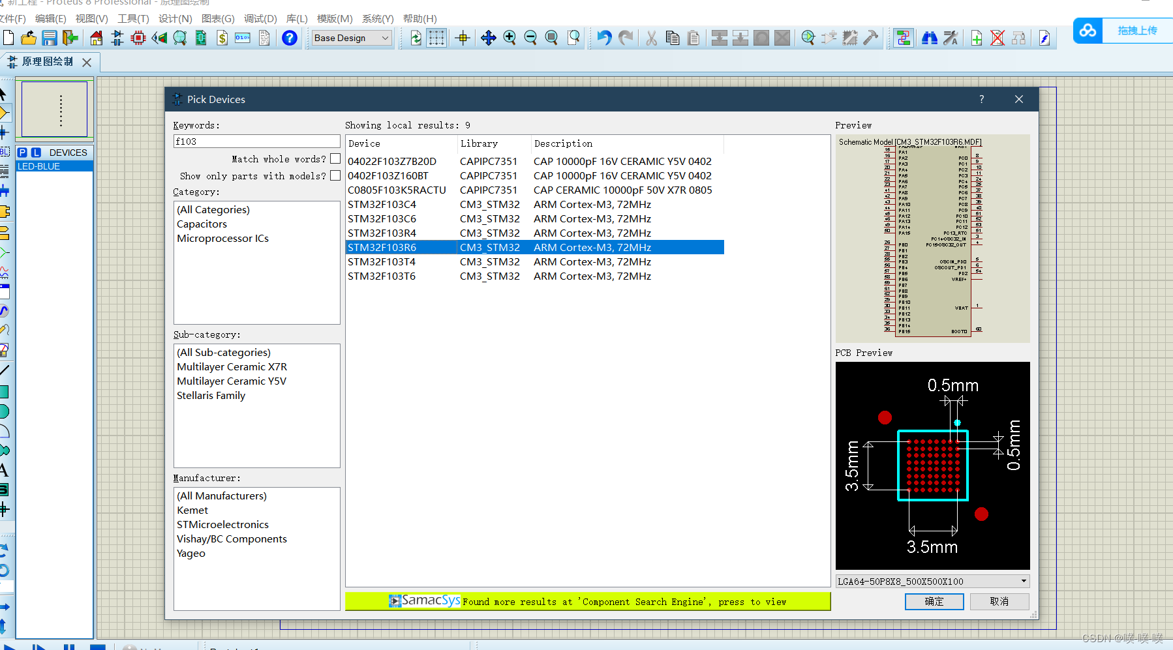
Task: Open the 编辑(E) menu
Action: [51, 19]
